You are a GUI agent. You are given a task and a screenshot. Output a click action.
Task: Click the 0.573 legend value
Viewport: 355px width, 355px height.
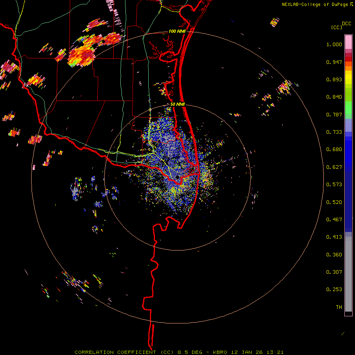click(x=334, y=185)
